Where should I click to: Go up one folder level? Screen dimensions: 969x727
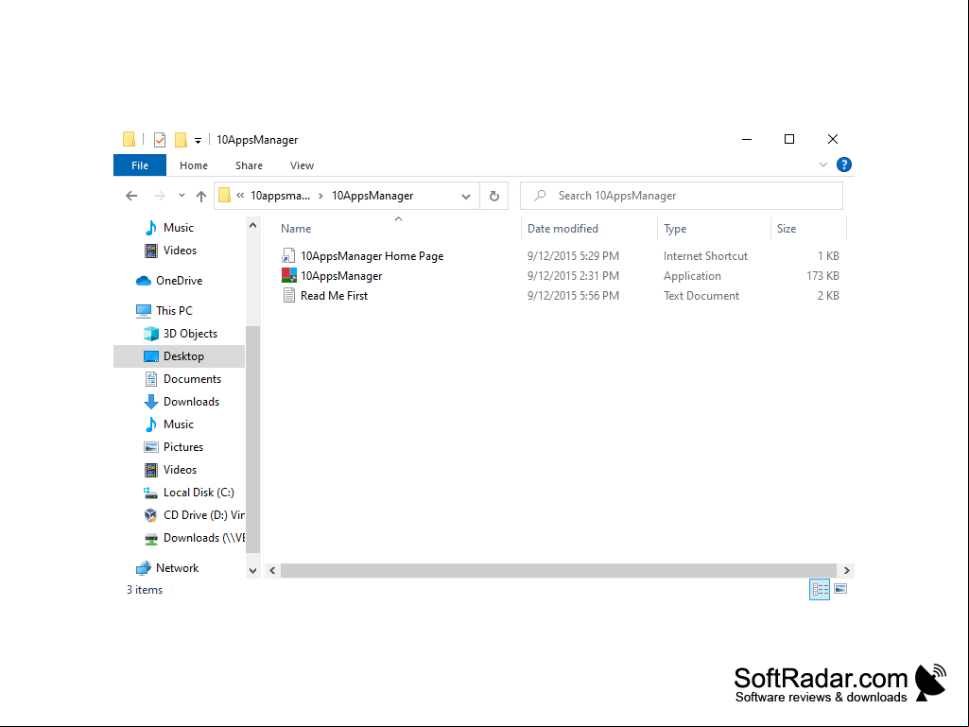coord(201,196)
